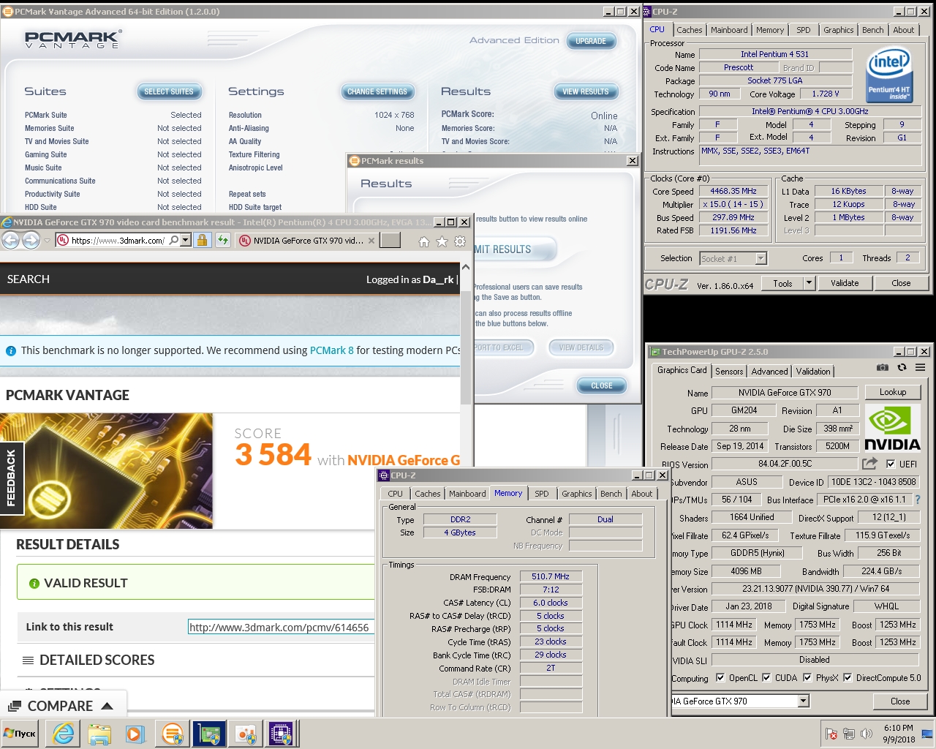Open the GPU-Z screenshot camera icon

(883, 367)
